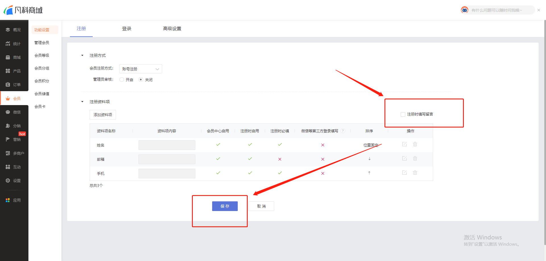Move 手机 row up with arrow
The width and height of the screenshot is (546, 261).
369,173
